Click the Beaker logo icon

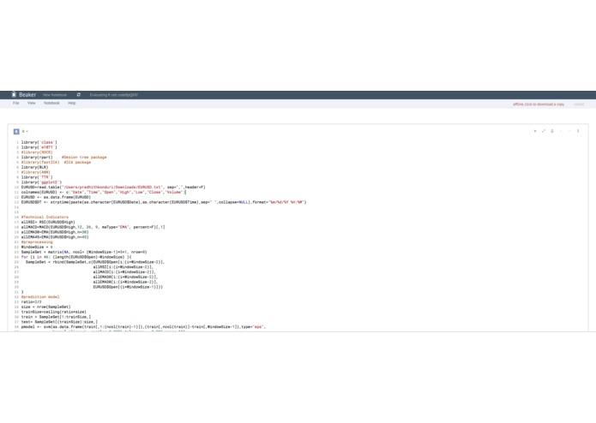click(14, 94)
